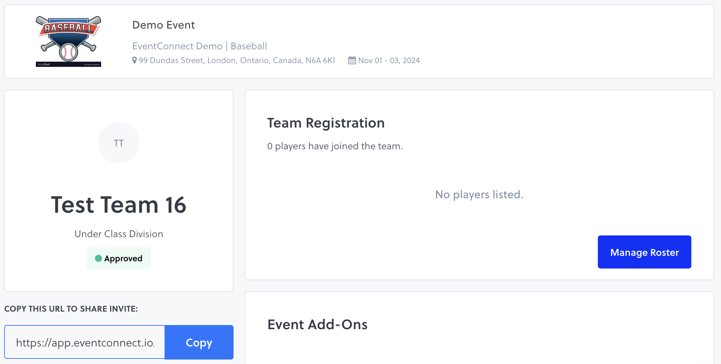The height and width of the screenshot is (364, 721).
Task: Click the map pin location icon
Action: tap(135, 60)
